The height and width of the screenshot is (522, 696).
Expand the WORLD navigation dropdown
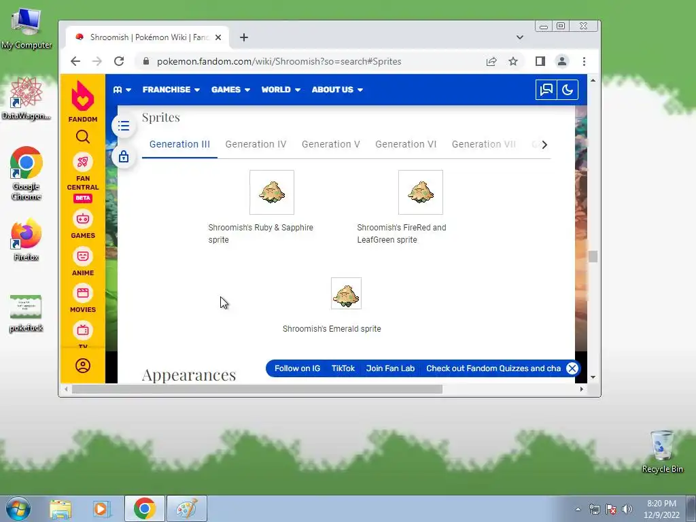click(x=281, y=90)
